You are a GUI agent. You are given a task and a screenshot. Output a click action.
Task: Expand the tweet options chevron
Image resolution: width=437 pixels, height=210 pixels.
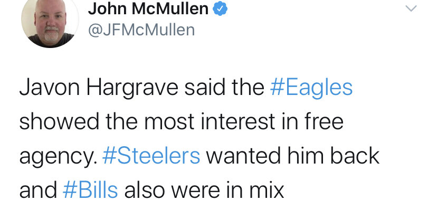(x=411, y=8)
